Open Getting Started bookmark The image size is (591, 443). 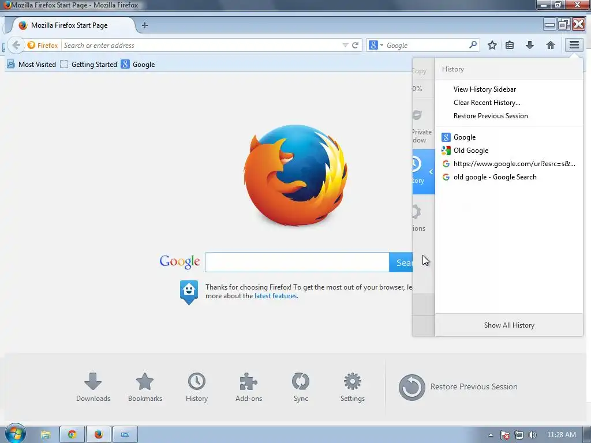(x=89, y=65)
